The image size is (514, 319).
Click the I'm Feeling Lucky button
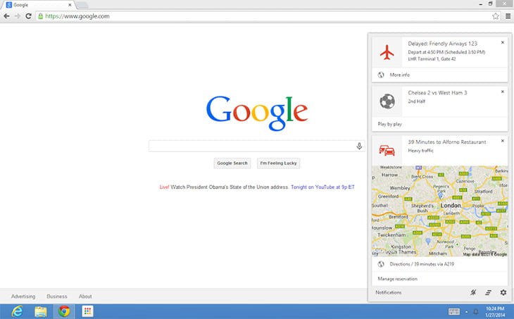[278, 163]
